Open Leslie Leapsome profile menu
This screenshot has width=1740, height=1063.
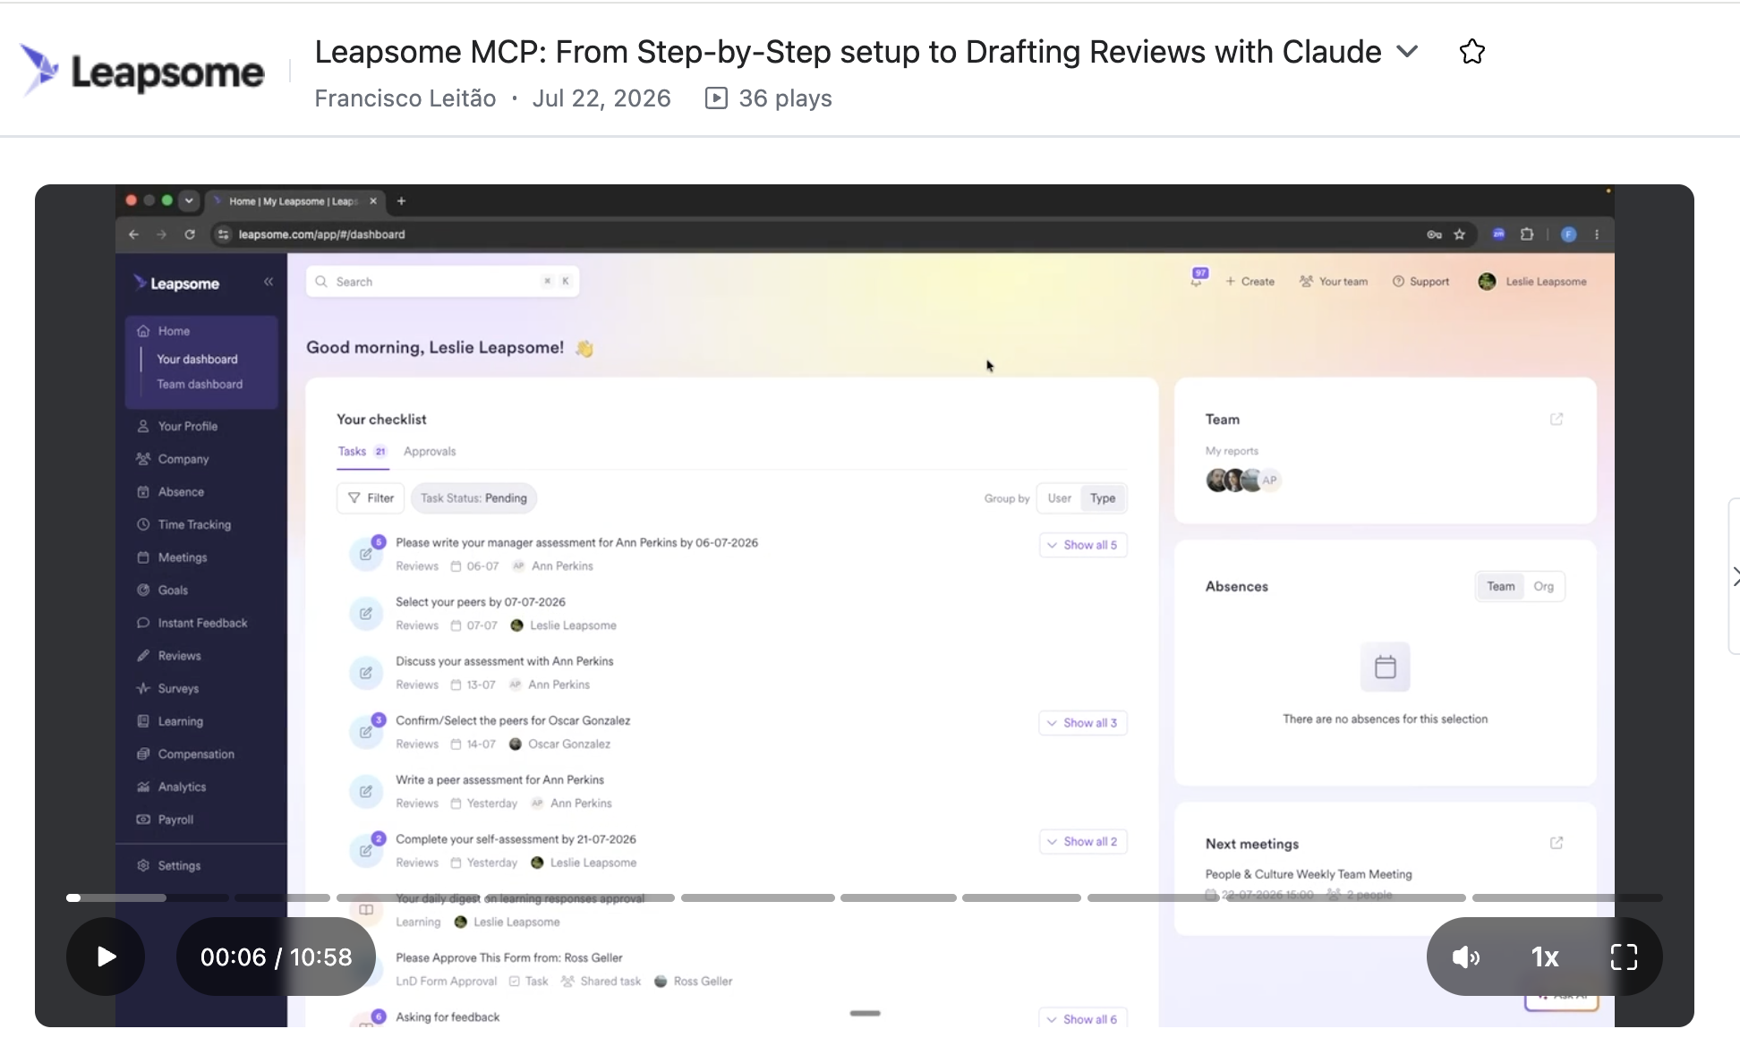click(1532, 282)
